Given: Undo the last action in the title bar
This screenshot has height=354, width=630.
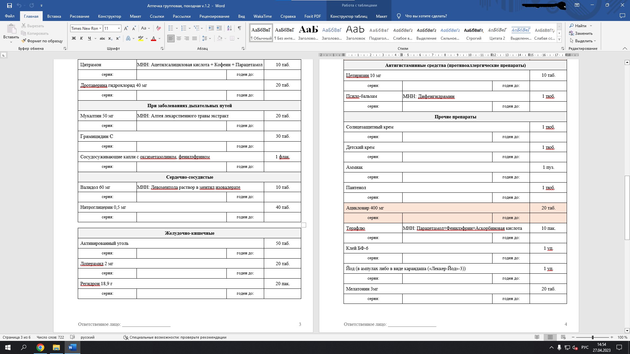Looking at the screenshot, I should pyautogui.click(x=19, y=6).
